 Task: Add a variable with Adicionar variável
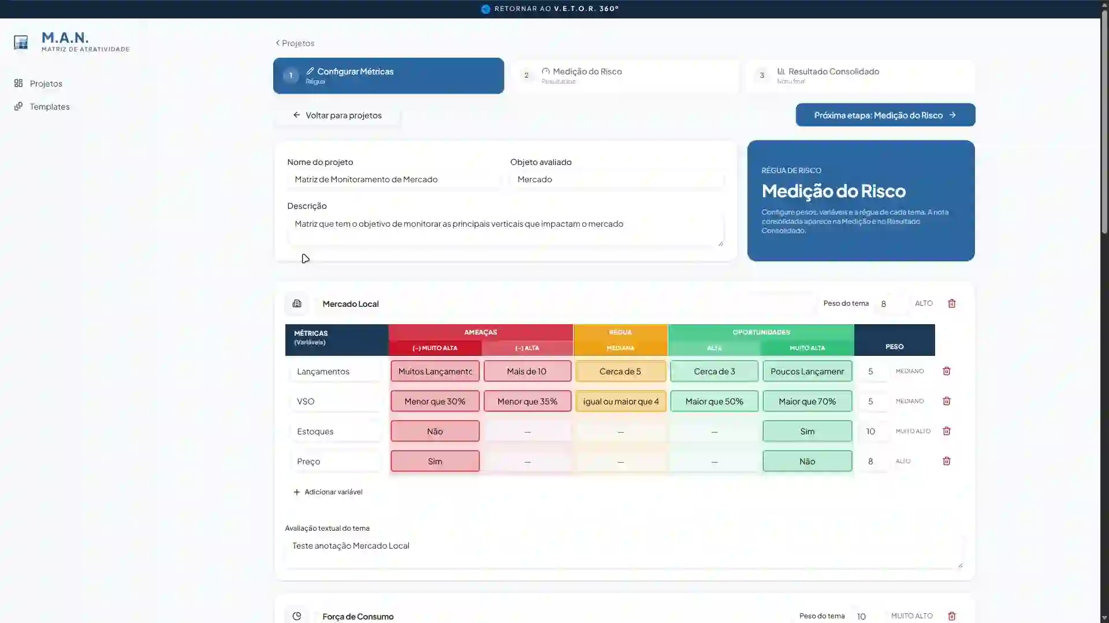tap(328, 492)
